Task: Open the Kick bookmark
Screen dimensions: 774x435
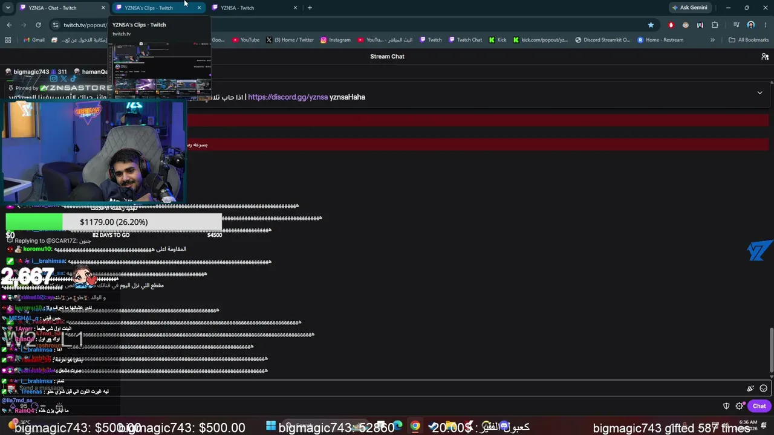Action: (498, 40)
